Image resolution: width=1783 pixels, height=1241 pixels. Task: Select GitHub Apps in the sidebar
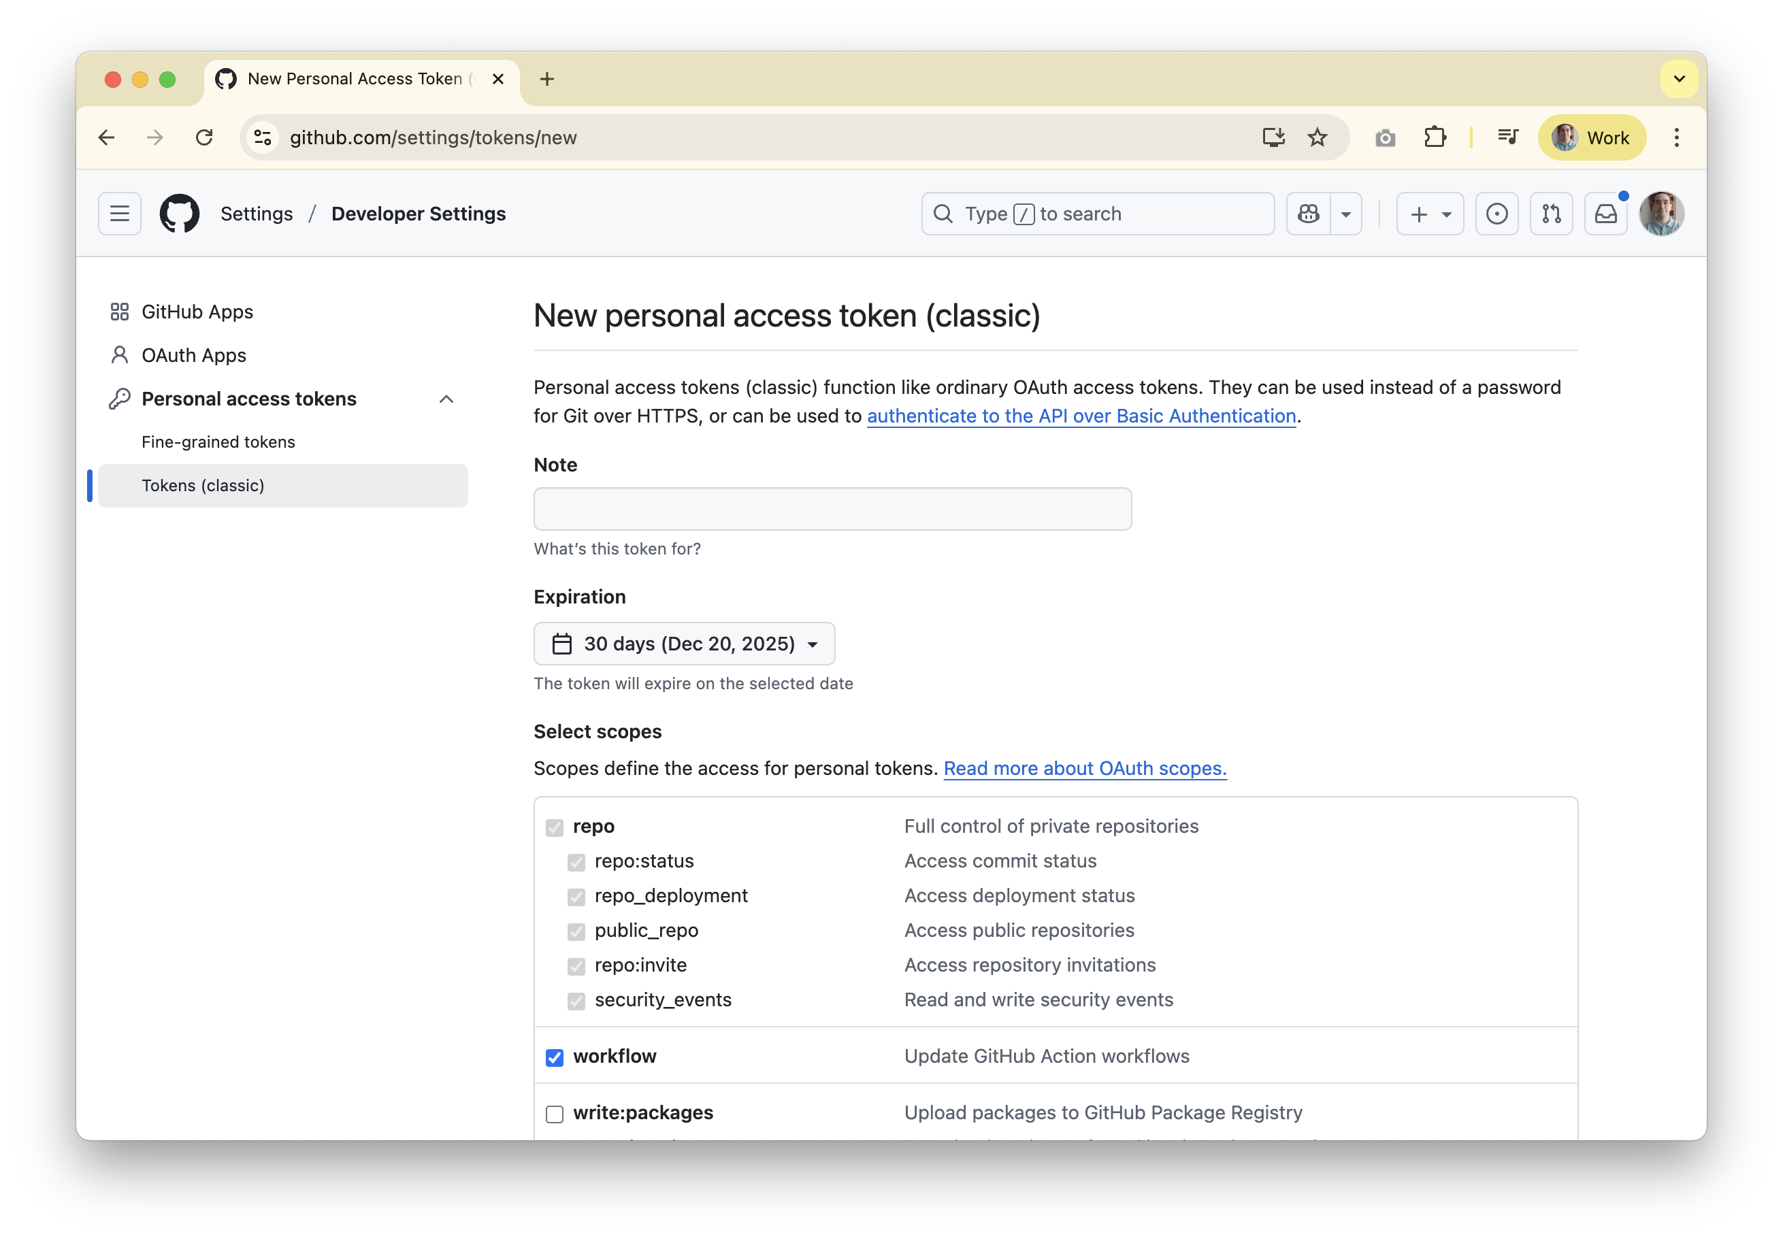(197, 312)
